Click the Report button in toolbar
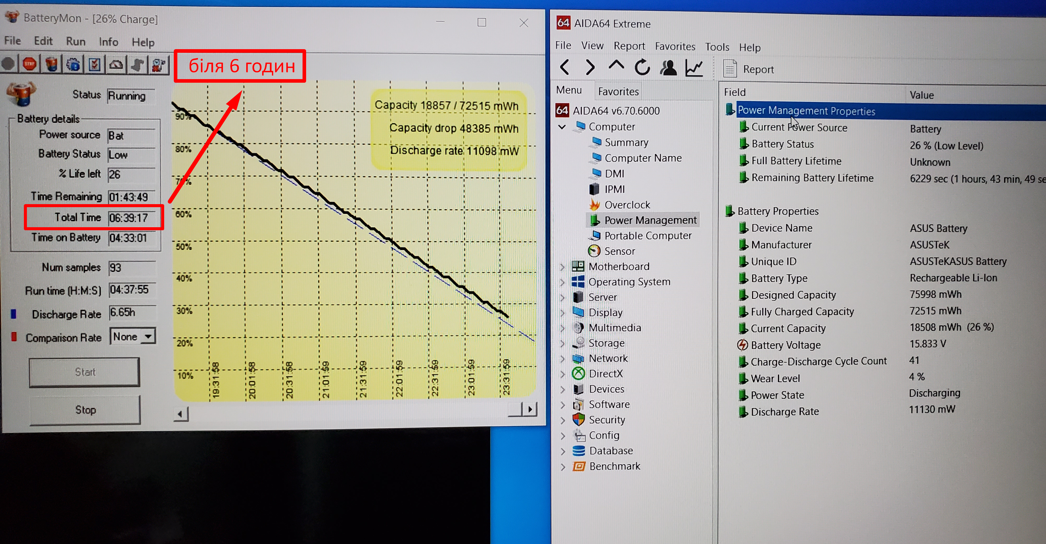The image size is (1046, 544). 749,70
